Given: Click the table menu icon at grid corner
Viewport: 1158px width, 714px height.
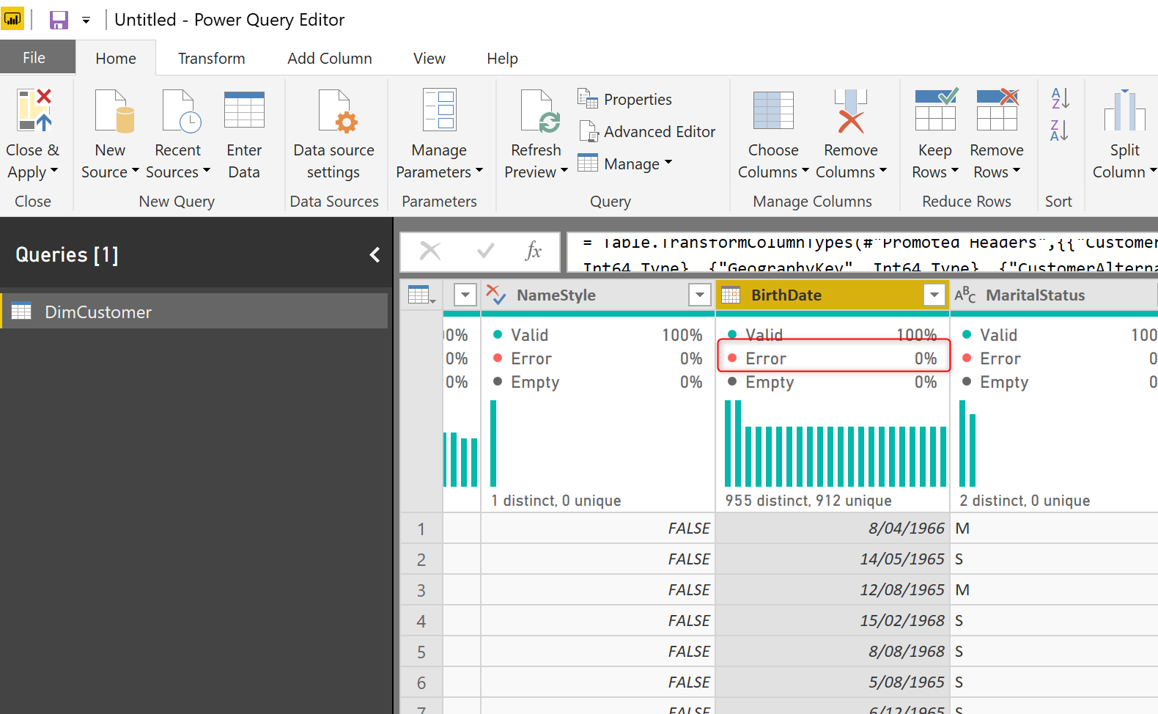Looking at the screenshot, I should [421, 295].
